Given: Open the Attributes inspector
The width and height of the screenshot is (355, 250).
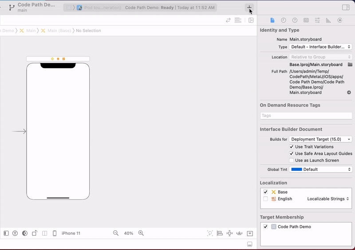Looking at the screenshot, I should pyautogui.click(x=317, y=20).
